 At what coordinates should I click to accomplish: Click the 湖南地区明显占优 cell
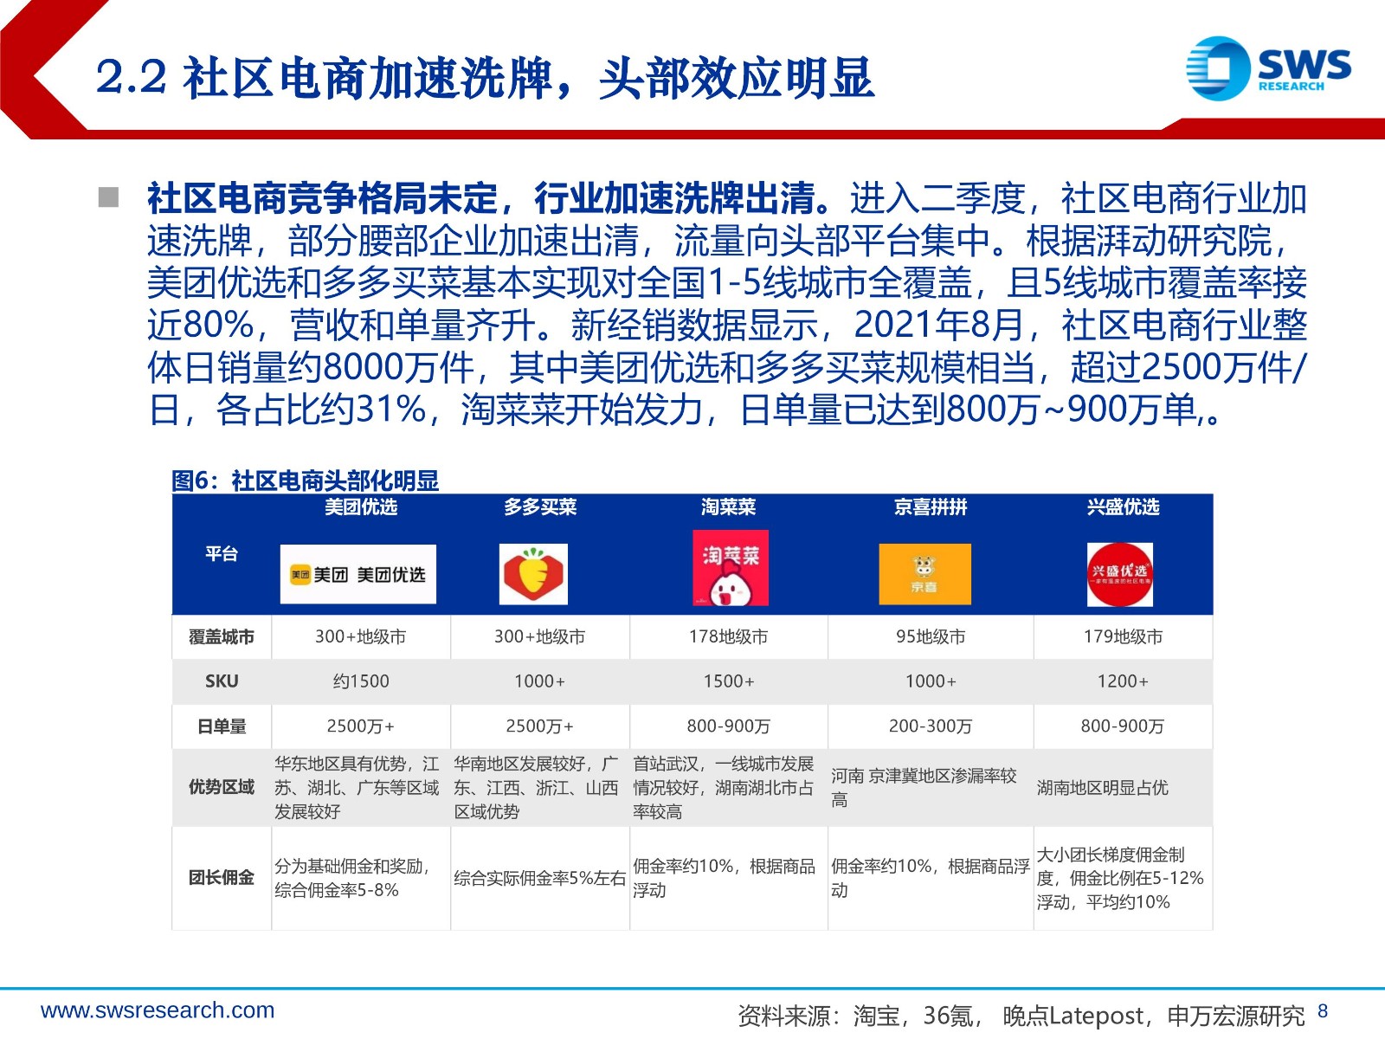(x=1123, y=788)
